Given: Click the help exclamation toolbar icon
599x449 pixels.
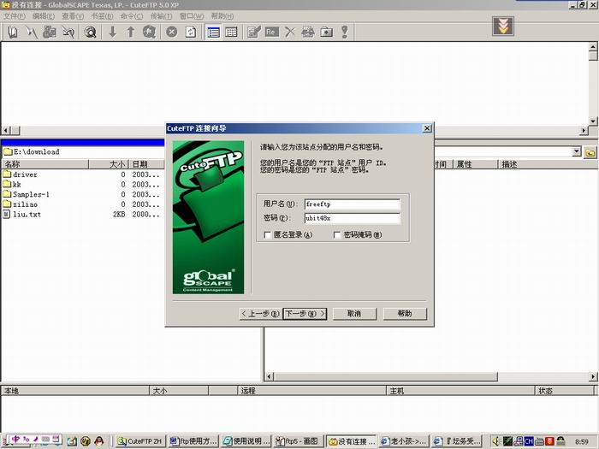Looking at the screenshot, I should click(345, 32).
